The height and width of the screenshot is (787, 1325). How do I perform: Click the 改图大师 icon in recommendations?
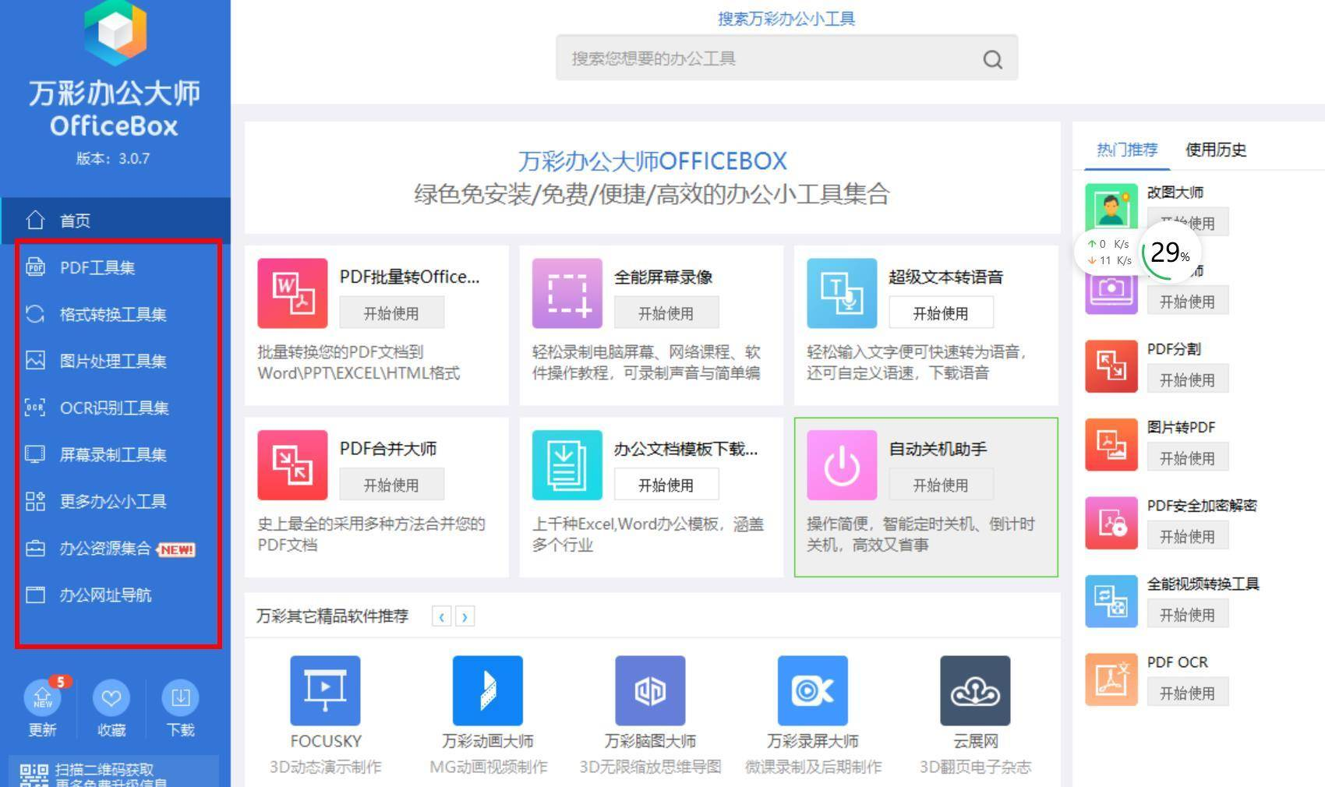[x=1111, y=207]
